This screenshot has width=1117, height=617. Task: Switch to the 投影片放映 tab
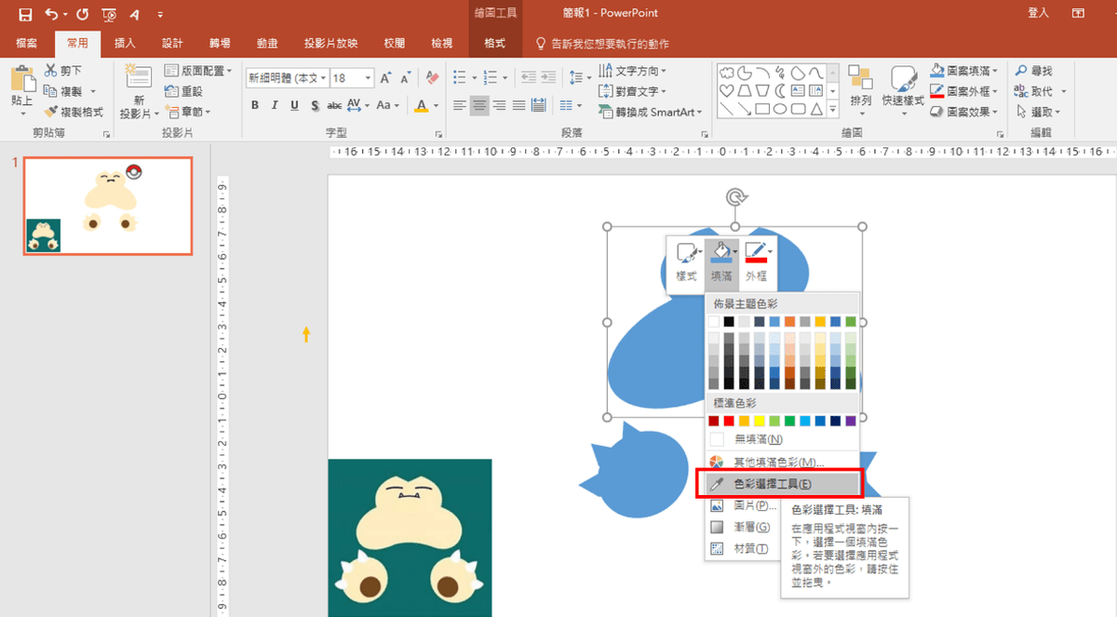click(x=330, y=44)
